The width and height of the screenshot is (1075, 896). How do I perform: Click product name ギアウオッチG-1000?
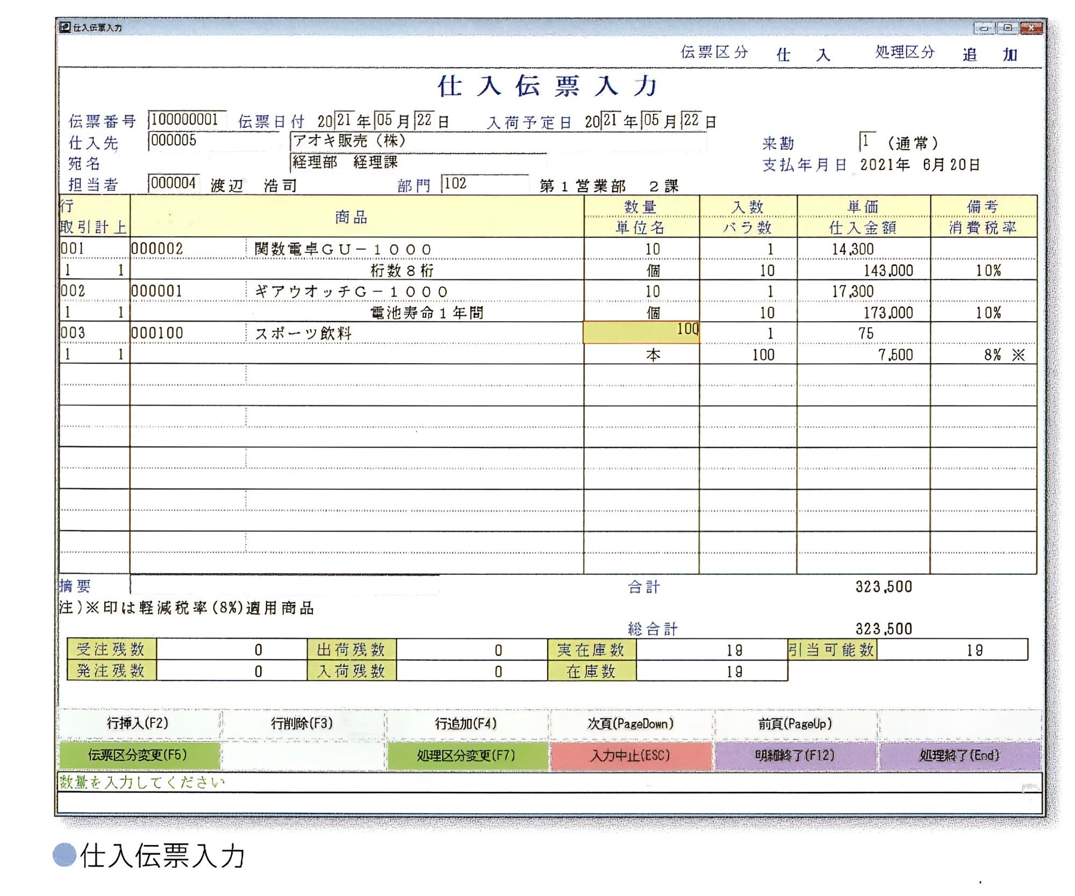(x=351, y=292)
